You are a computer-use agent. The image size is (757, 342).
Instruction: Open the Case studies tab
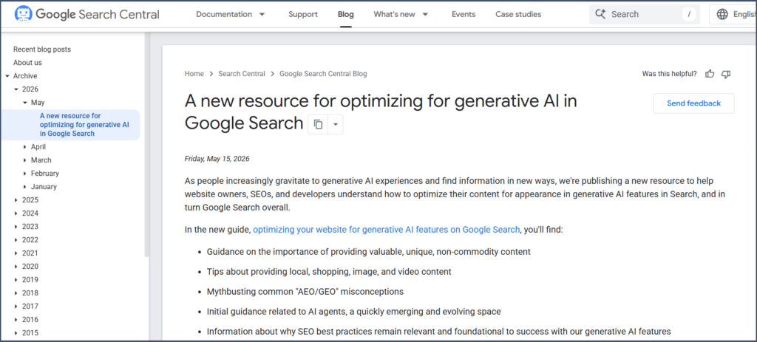[518, 15]
